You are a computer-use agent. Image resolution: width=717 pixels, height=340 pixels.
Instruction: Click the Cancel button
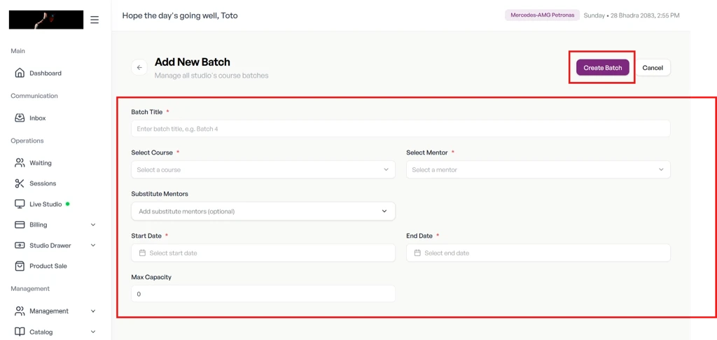pos(653,68)
